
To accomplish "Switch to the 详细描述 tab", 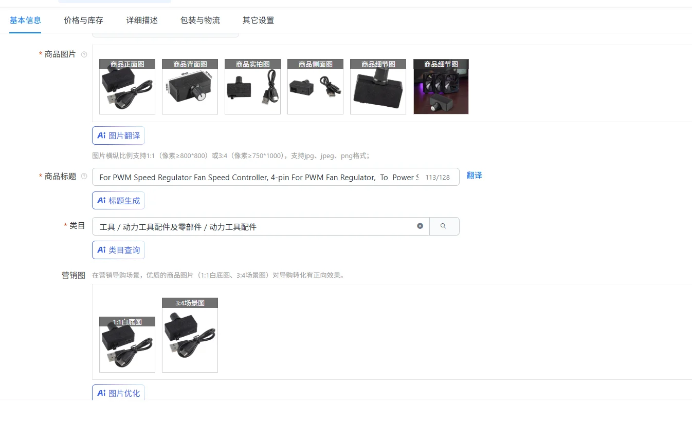I will (141, 21).
